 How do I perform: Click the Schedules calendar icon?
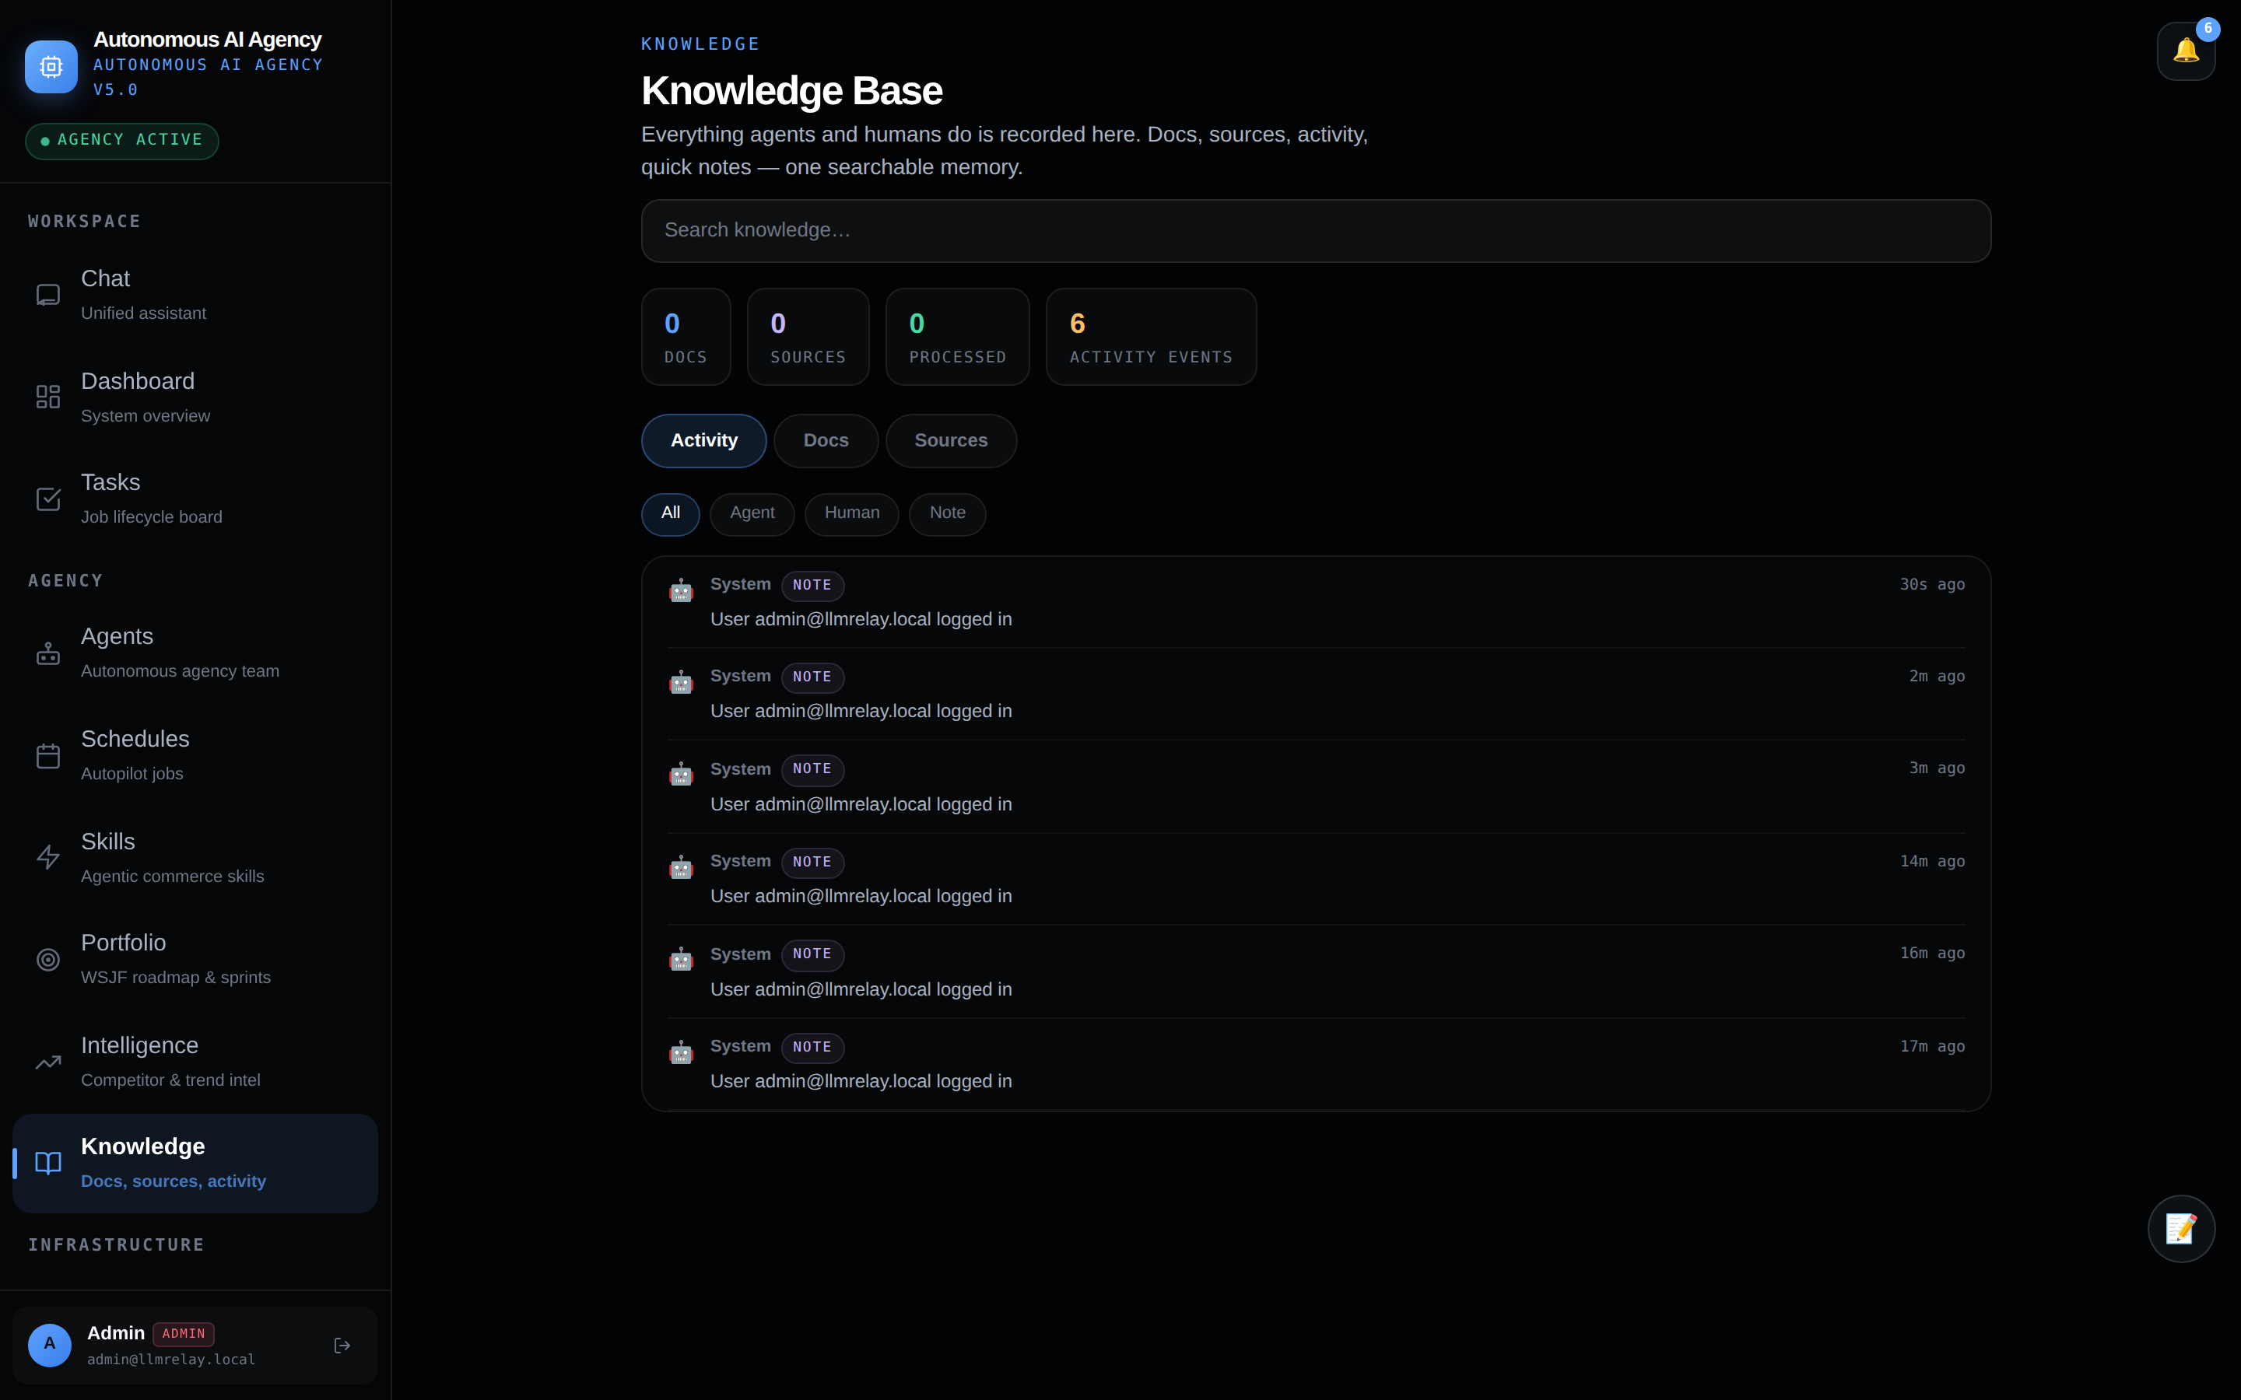coord(48,755)
